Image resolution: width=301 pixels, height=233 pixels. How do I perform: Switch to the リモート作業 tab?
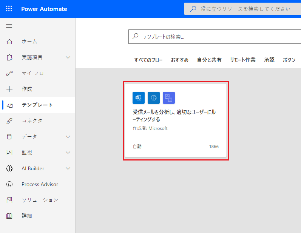coord(242,60)
